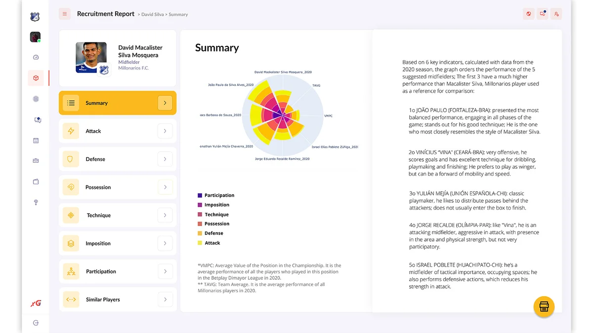
Task: Expand the Attack section chevron
Action: (166, 131)
